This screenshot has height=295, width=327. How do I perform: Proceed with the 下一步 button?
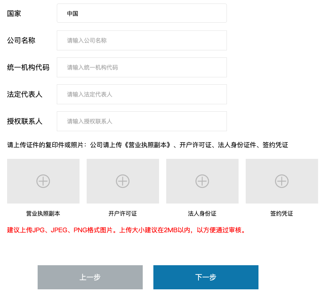206,277
